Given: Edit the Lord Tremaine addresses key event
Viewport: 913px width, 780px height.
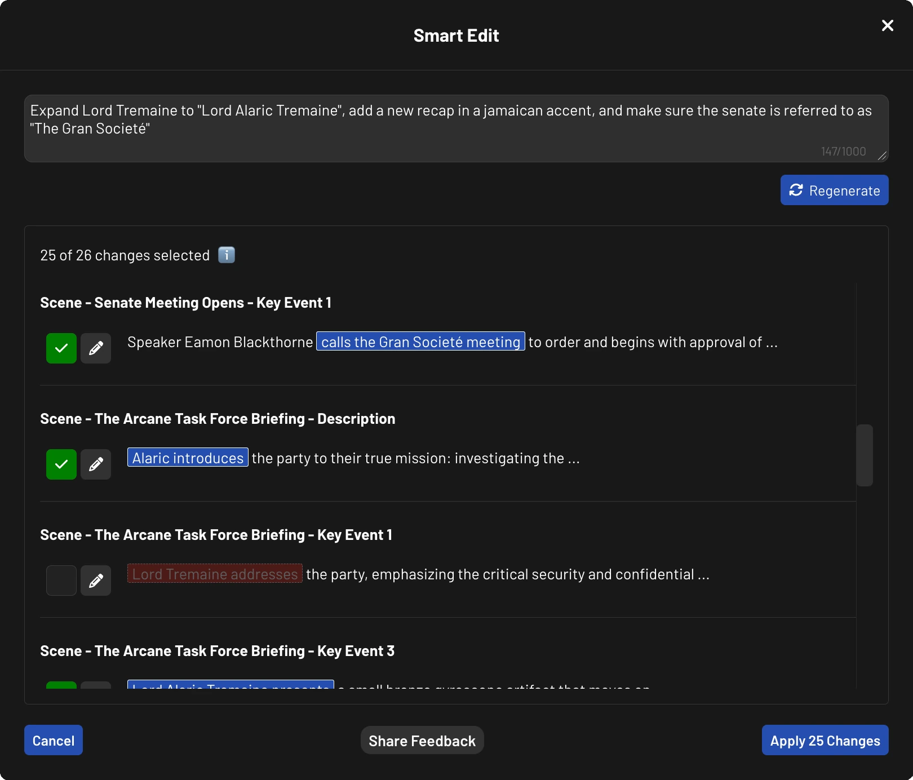Looking at the screenshot, I should [x=96, y=580].
